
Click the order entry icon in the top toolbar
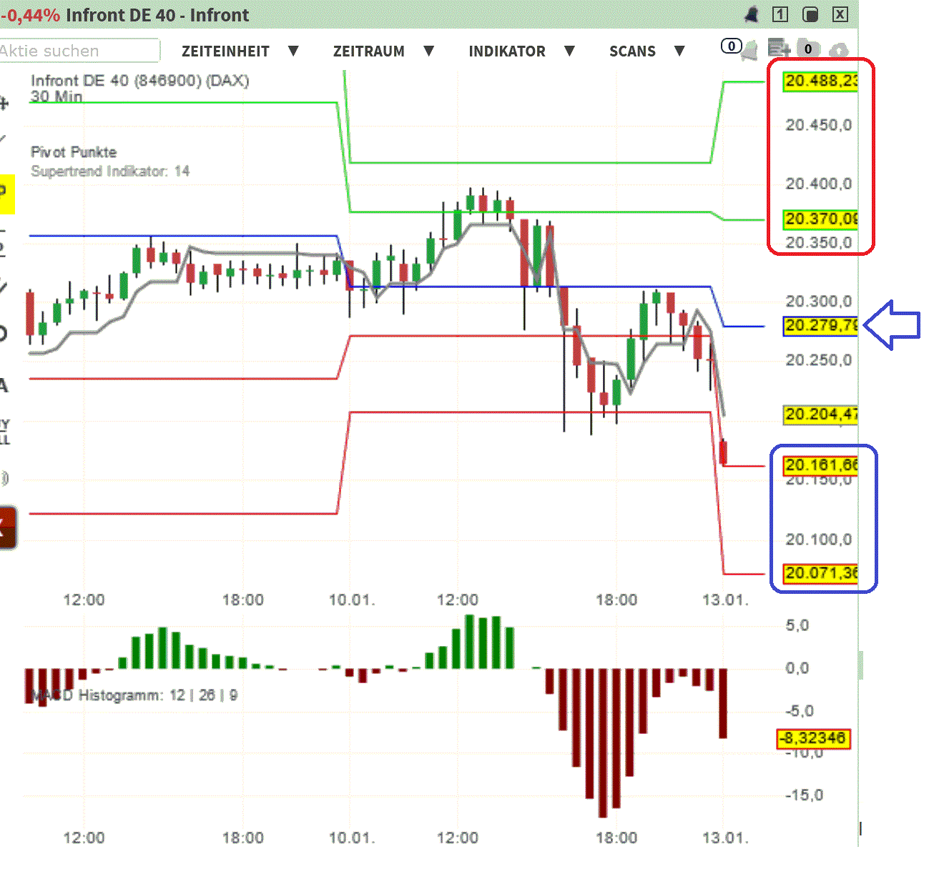click(780, 49)
